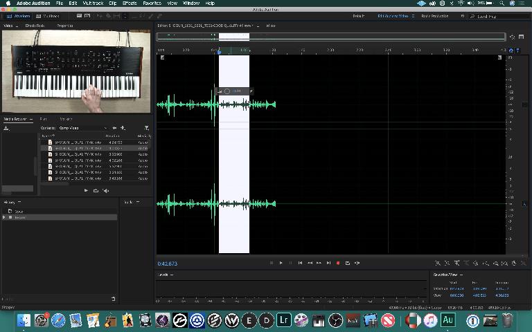Open Lightroom from the macOS dock
Image resolution: width=532 pixels, height=332 pixels.
(x=284, y=320)
